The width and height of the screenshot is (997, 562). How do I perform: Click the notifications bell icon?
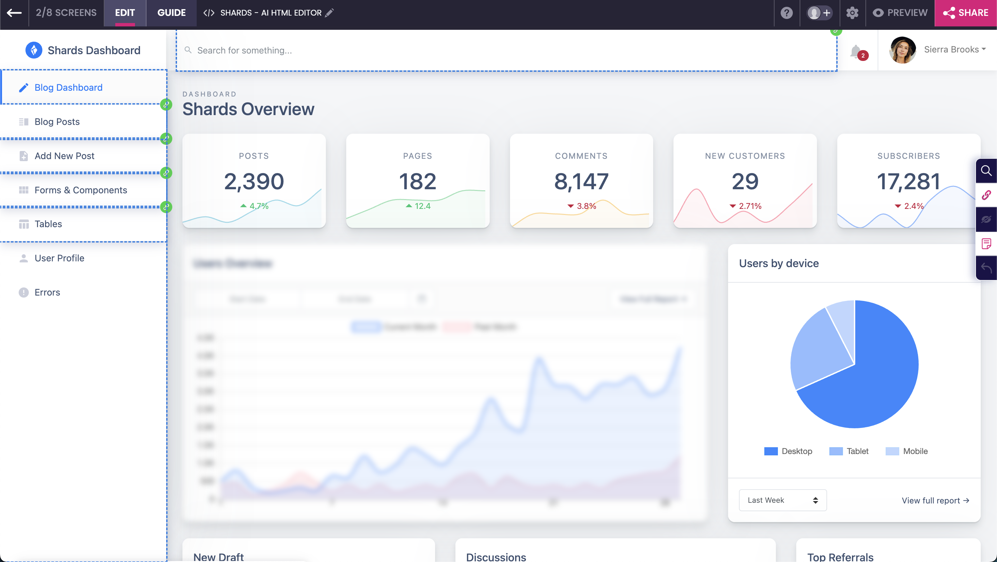click(856, 51)
